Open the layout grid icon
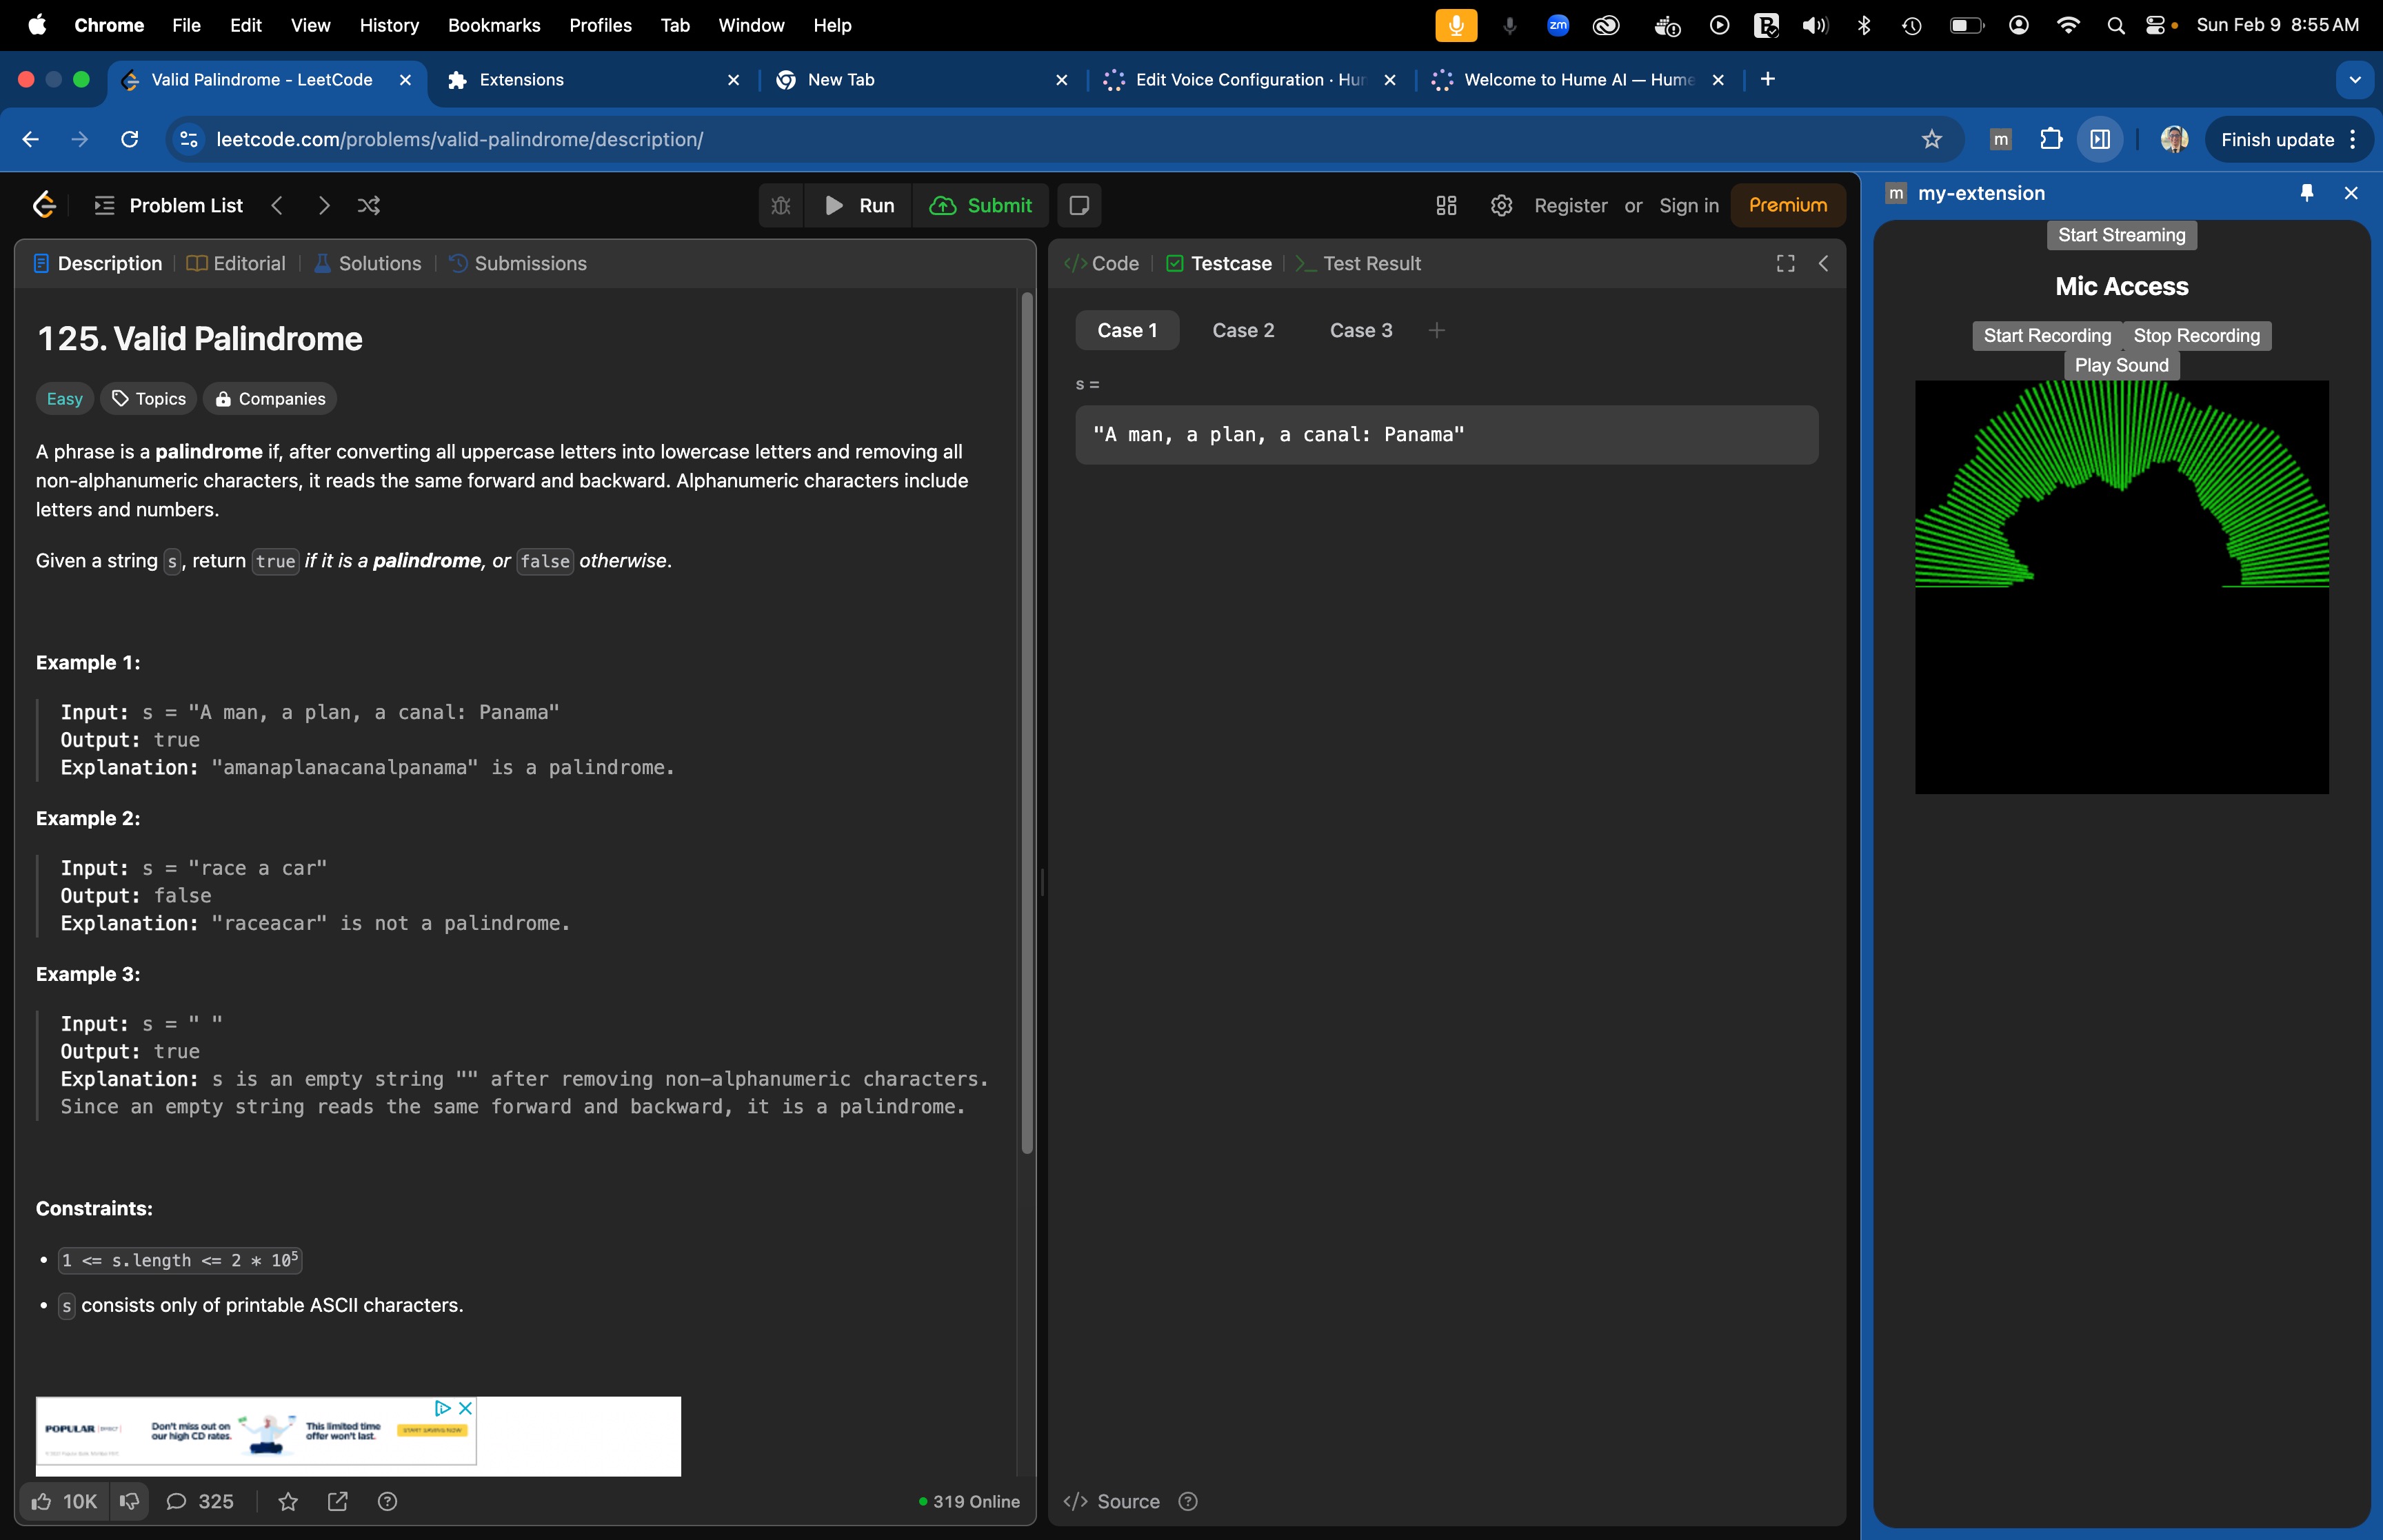Screen dimensions: 2383x1540 (1446, 205)
